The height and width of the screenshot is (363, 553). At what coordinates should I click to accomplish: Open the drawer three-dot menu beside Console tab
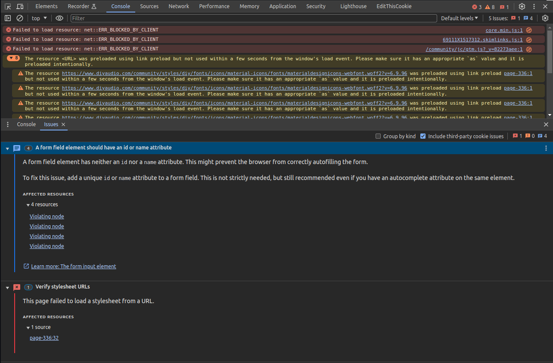click(8, 124)
